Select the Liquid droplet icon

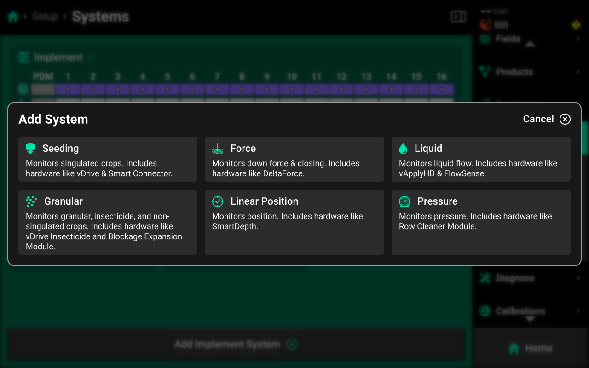[404, 148]
